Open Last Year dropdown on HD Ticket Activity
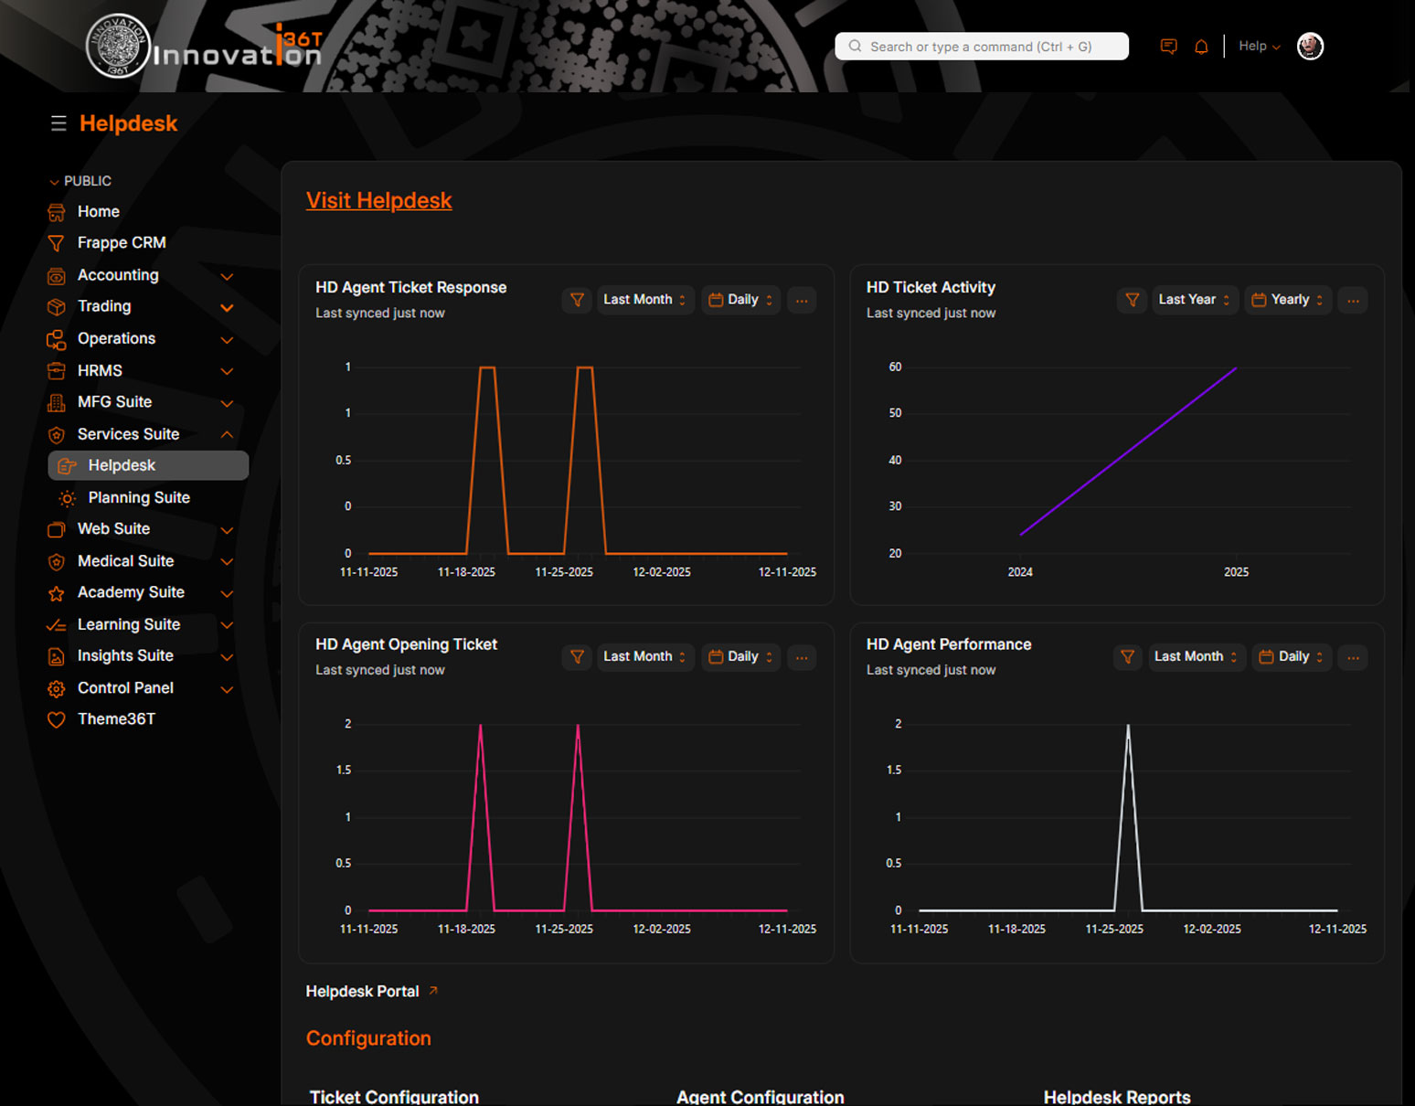This screenshot has height=1106, width=1415. pyautogui.click(x=1193, y=300)
